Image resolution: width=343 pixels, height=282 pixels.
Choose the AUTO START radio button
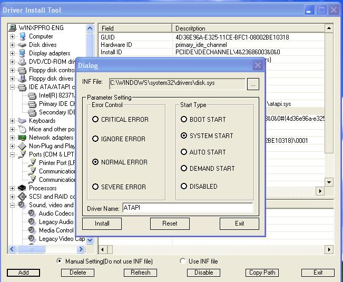pos(184,152)
